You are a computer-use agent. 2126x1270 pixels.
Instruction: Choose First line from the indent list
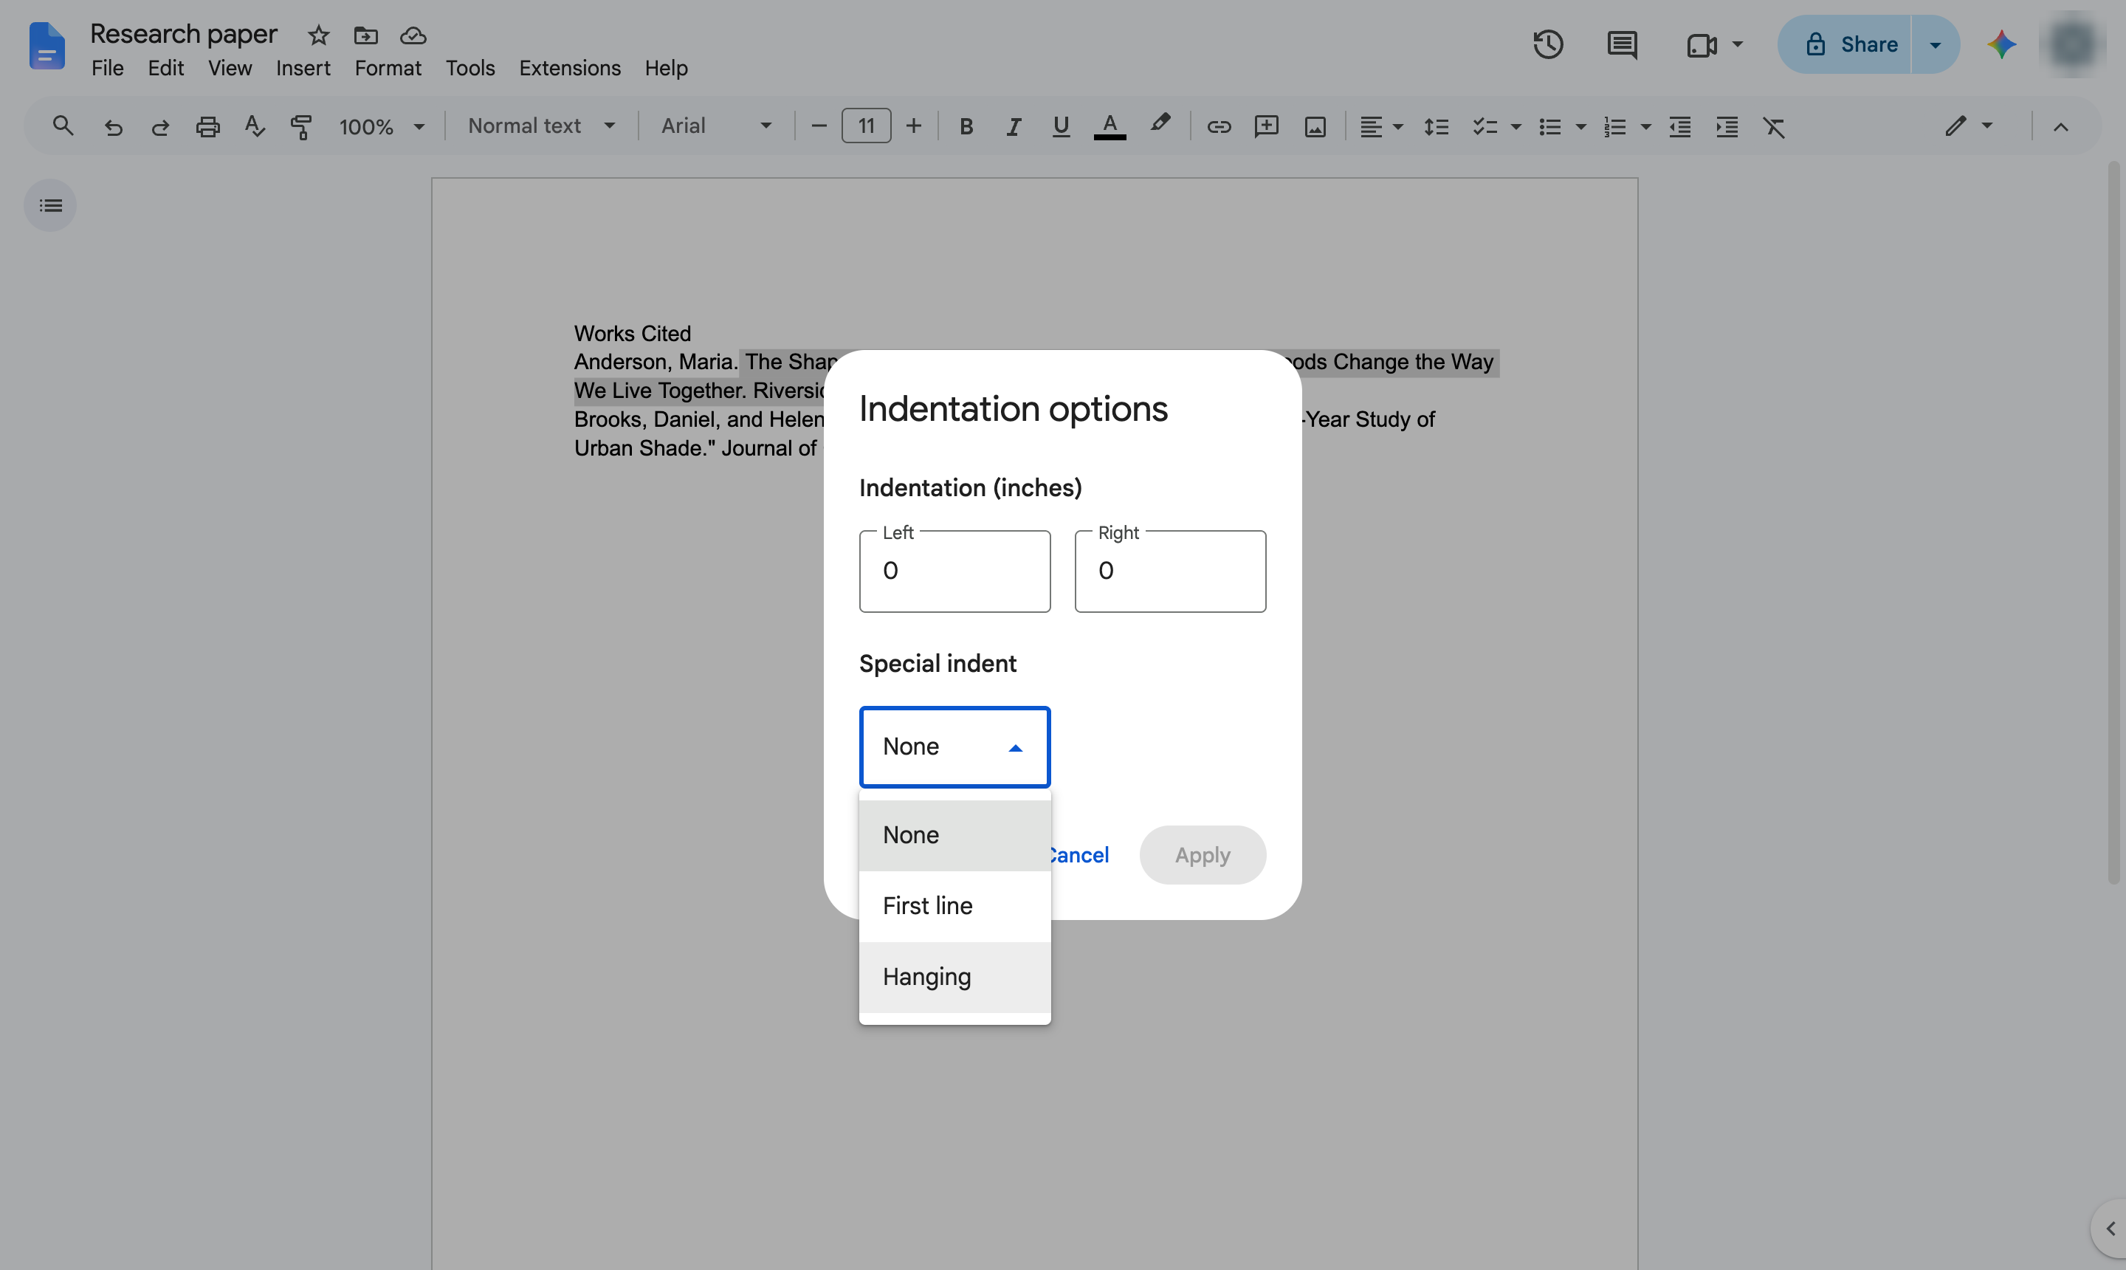pyautogui.click(x=954, y=906)
